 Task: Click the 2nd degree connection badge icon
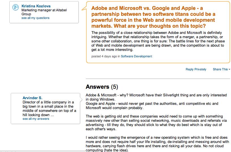[x=16, y=7]
